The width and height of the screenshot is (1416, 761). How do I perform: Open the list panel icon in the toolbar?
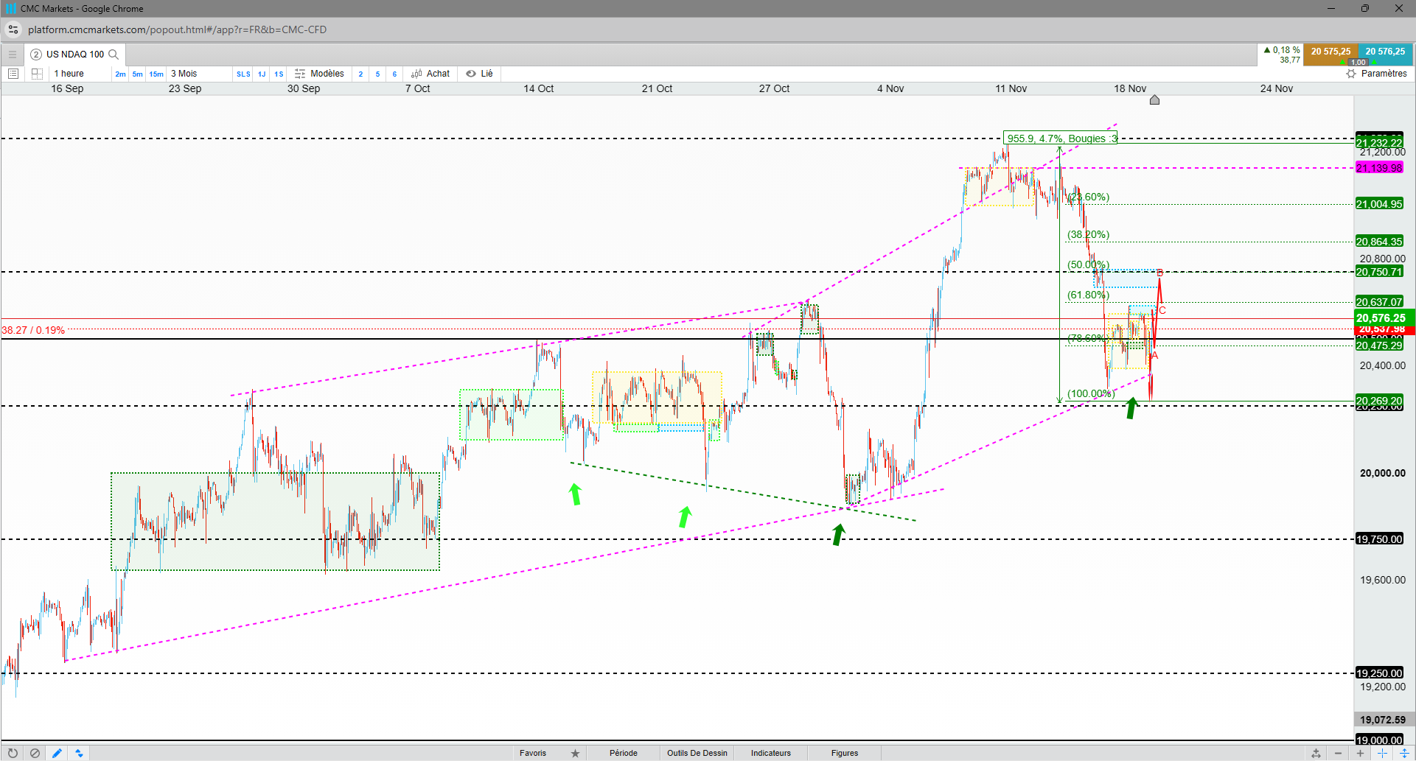coord(13,74)
